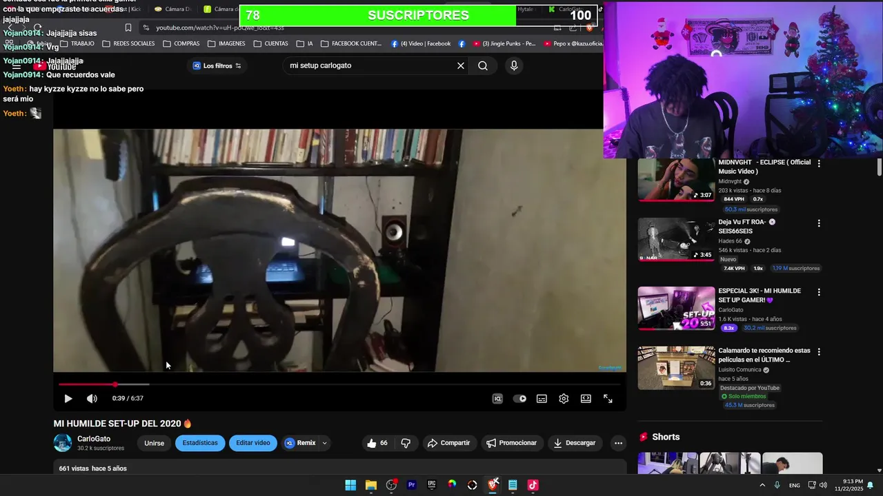
Task: Open the colorful wheel app on taskbar
Action: (452, 485)
